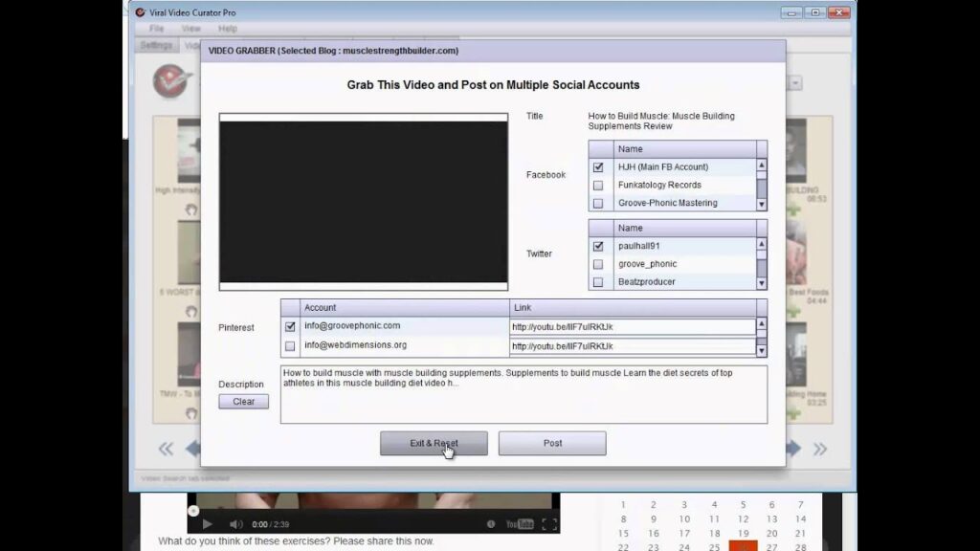
Task: Click the Pinterest Account column header
Action: click(405, 307)
